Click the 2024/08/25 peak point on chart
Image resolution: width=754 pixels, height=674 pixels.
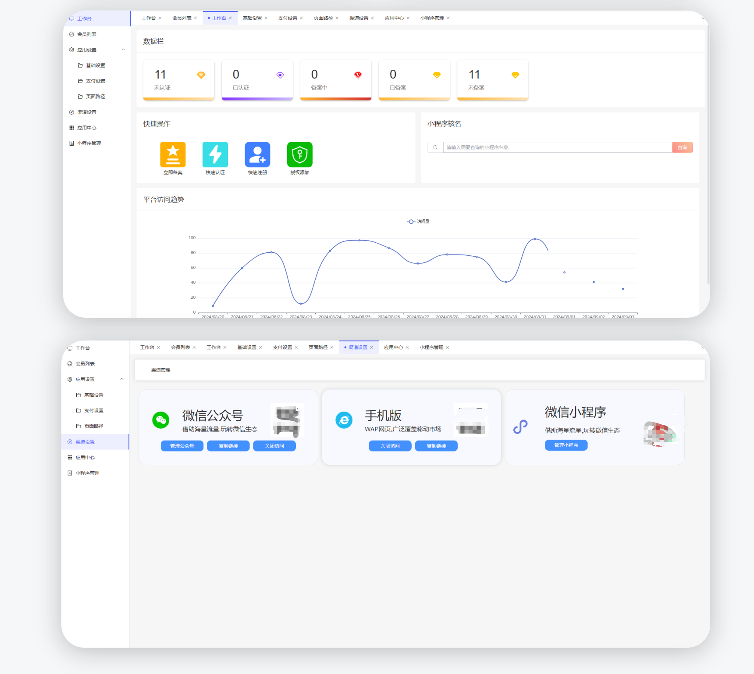click(x=359, y=240)
